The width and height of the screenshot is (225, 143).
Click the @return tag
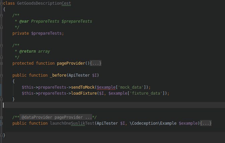click(x=27, y=51)
